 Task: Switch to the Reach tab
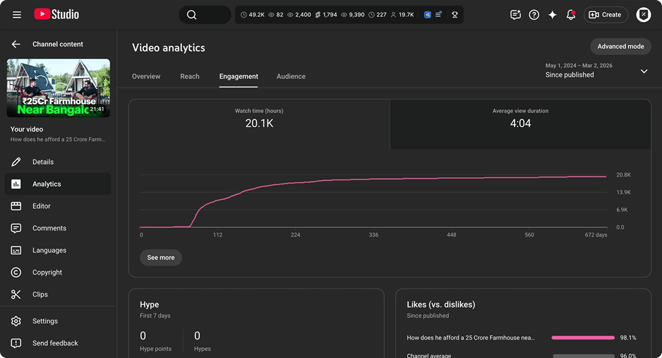pos(190,76)
